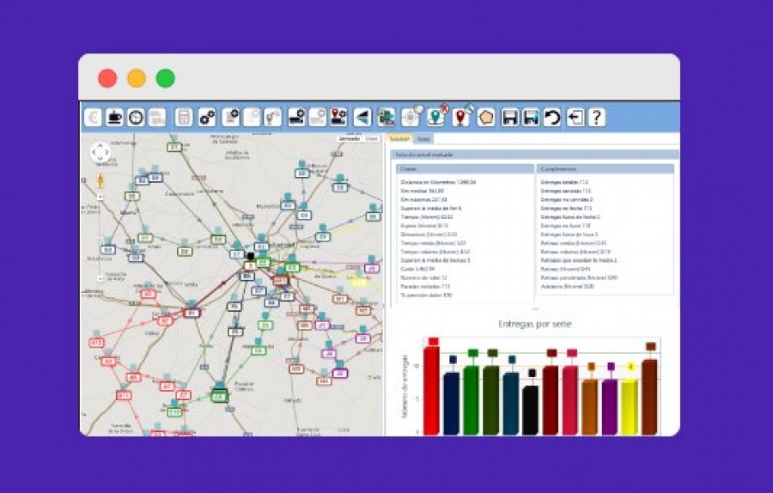Click the black depot square on map

point(251,256)
